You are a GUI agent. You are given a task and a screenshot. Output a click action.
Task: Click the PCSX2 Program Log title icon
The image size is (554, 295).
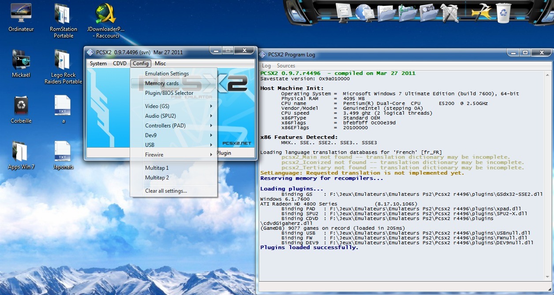[x=262, y=55]
